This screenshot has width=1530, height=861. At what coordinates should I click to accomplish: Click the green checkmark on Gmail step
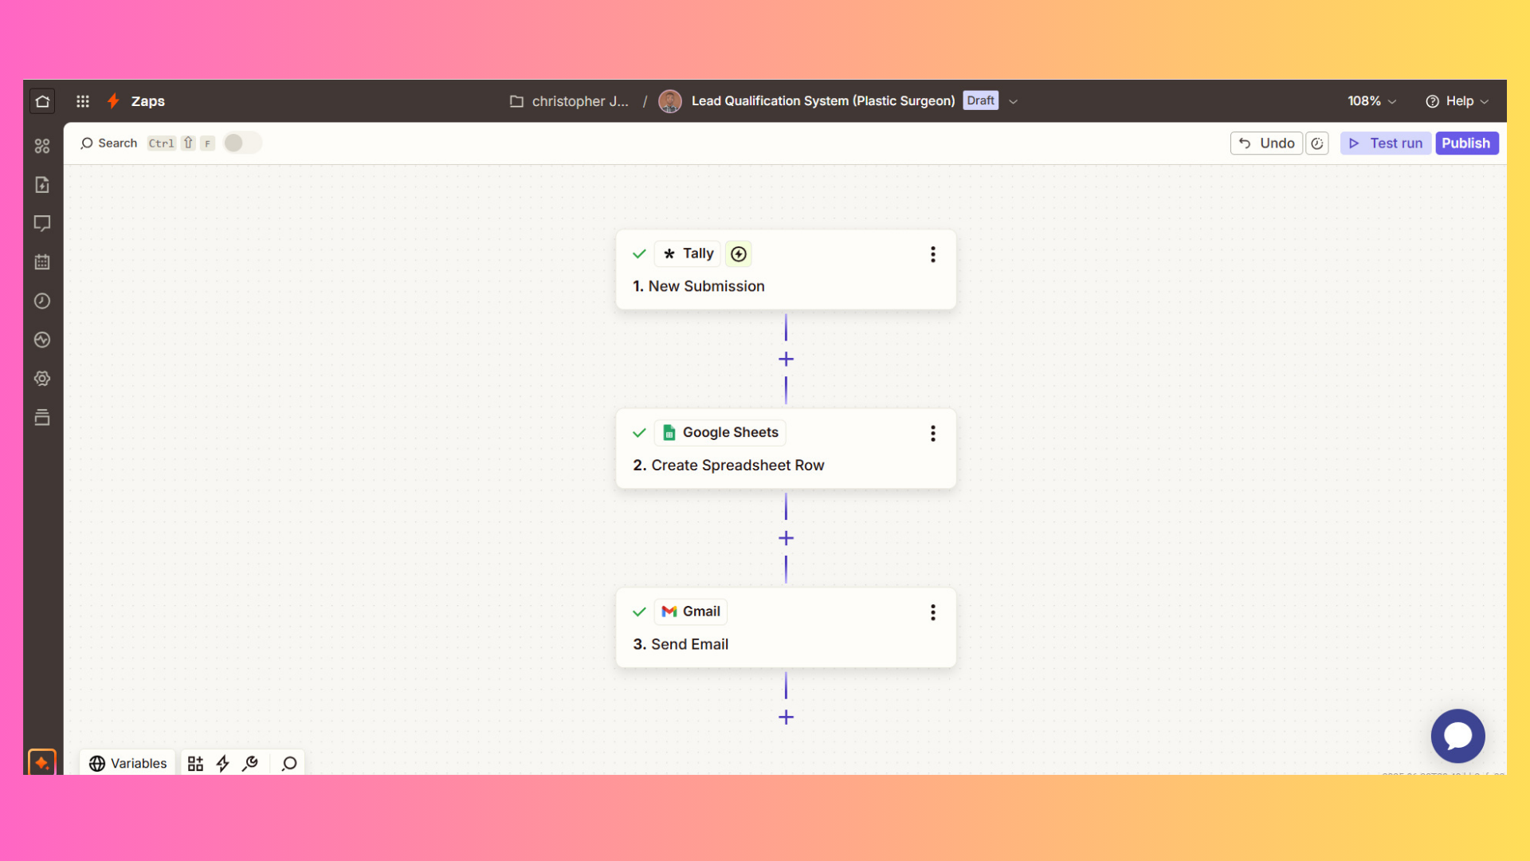tap(639, 611)
